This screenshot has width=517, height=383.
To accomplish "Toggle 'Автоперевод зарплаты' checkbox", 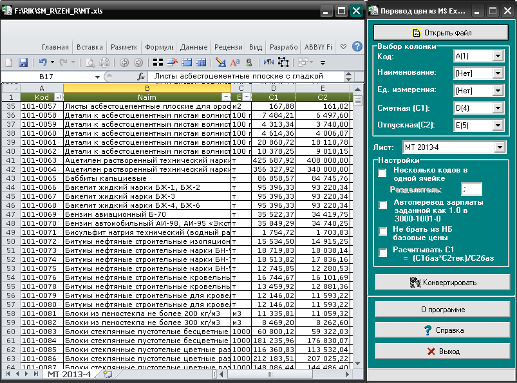I will 382,205.
